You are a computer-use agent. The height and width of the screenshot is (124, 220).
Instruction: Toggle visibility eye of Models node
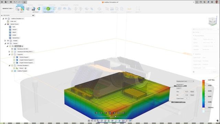[8, 41]
